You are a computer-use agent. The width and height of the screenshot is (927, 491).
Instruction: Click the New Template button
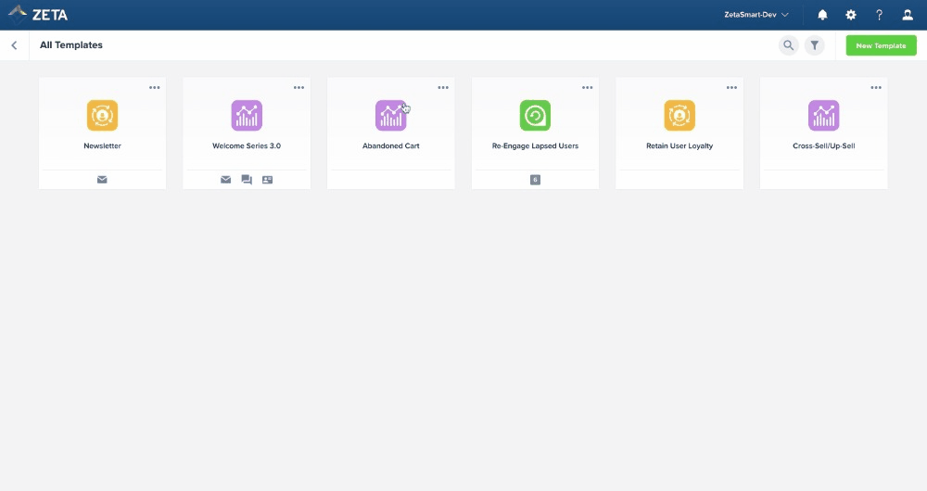881,45
